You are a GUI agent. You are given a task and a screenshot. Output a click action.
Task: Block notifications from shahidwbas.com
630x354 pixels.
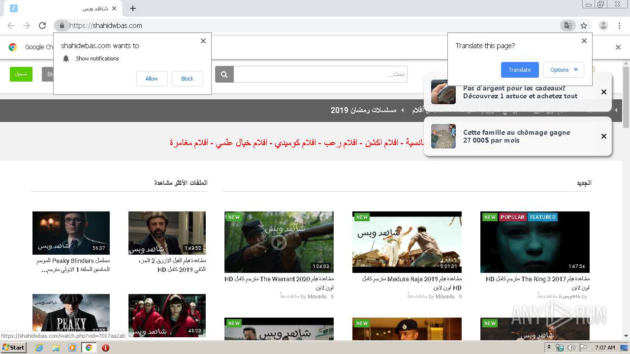coord(187,79)
